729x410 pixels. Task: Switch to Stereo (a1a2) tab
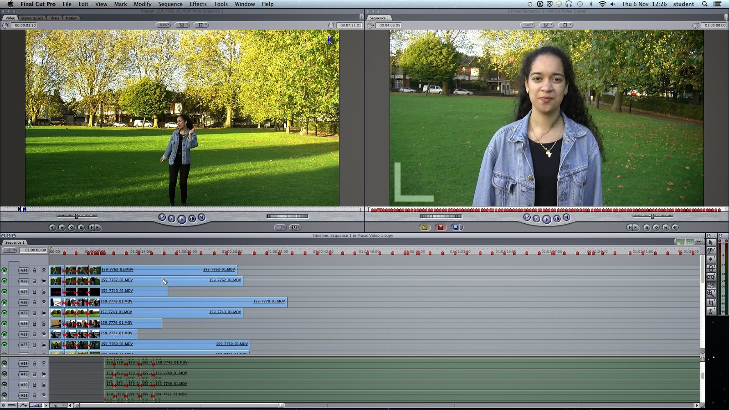click(x=32, y=18)
